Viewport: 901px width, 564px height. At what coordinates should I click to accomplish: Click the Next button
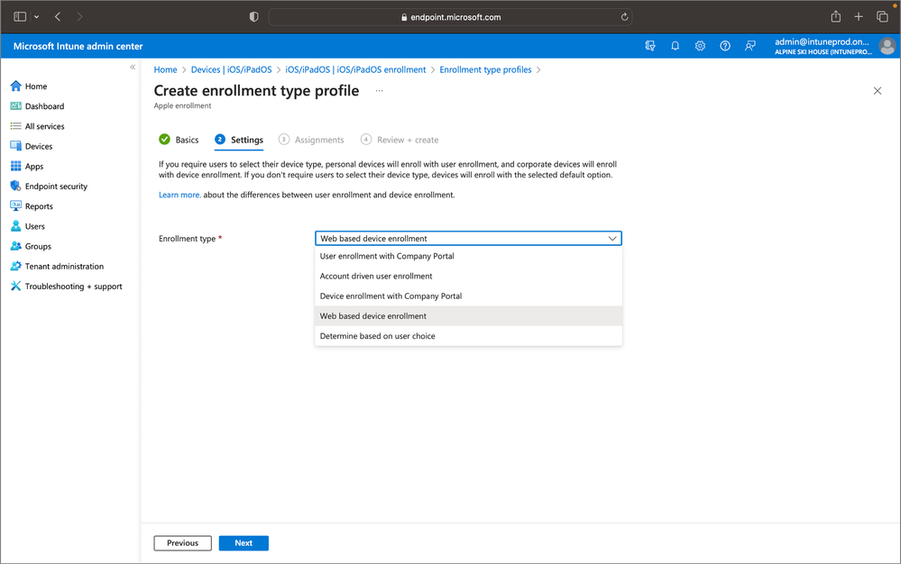point(244,542)
